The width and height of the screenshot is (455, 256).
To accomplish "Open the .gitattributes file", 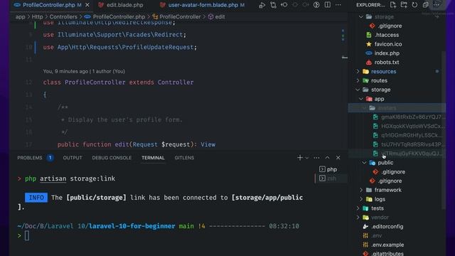I will click(387, 253).
